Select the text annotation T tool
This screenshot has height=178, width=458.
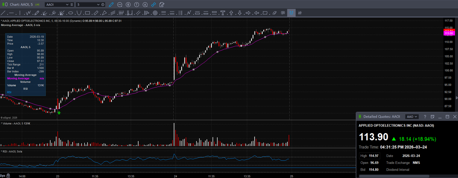point(223,13)
